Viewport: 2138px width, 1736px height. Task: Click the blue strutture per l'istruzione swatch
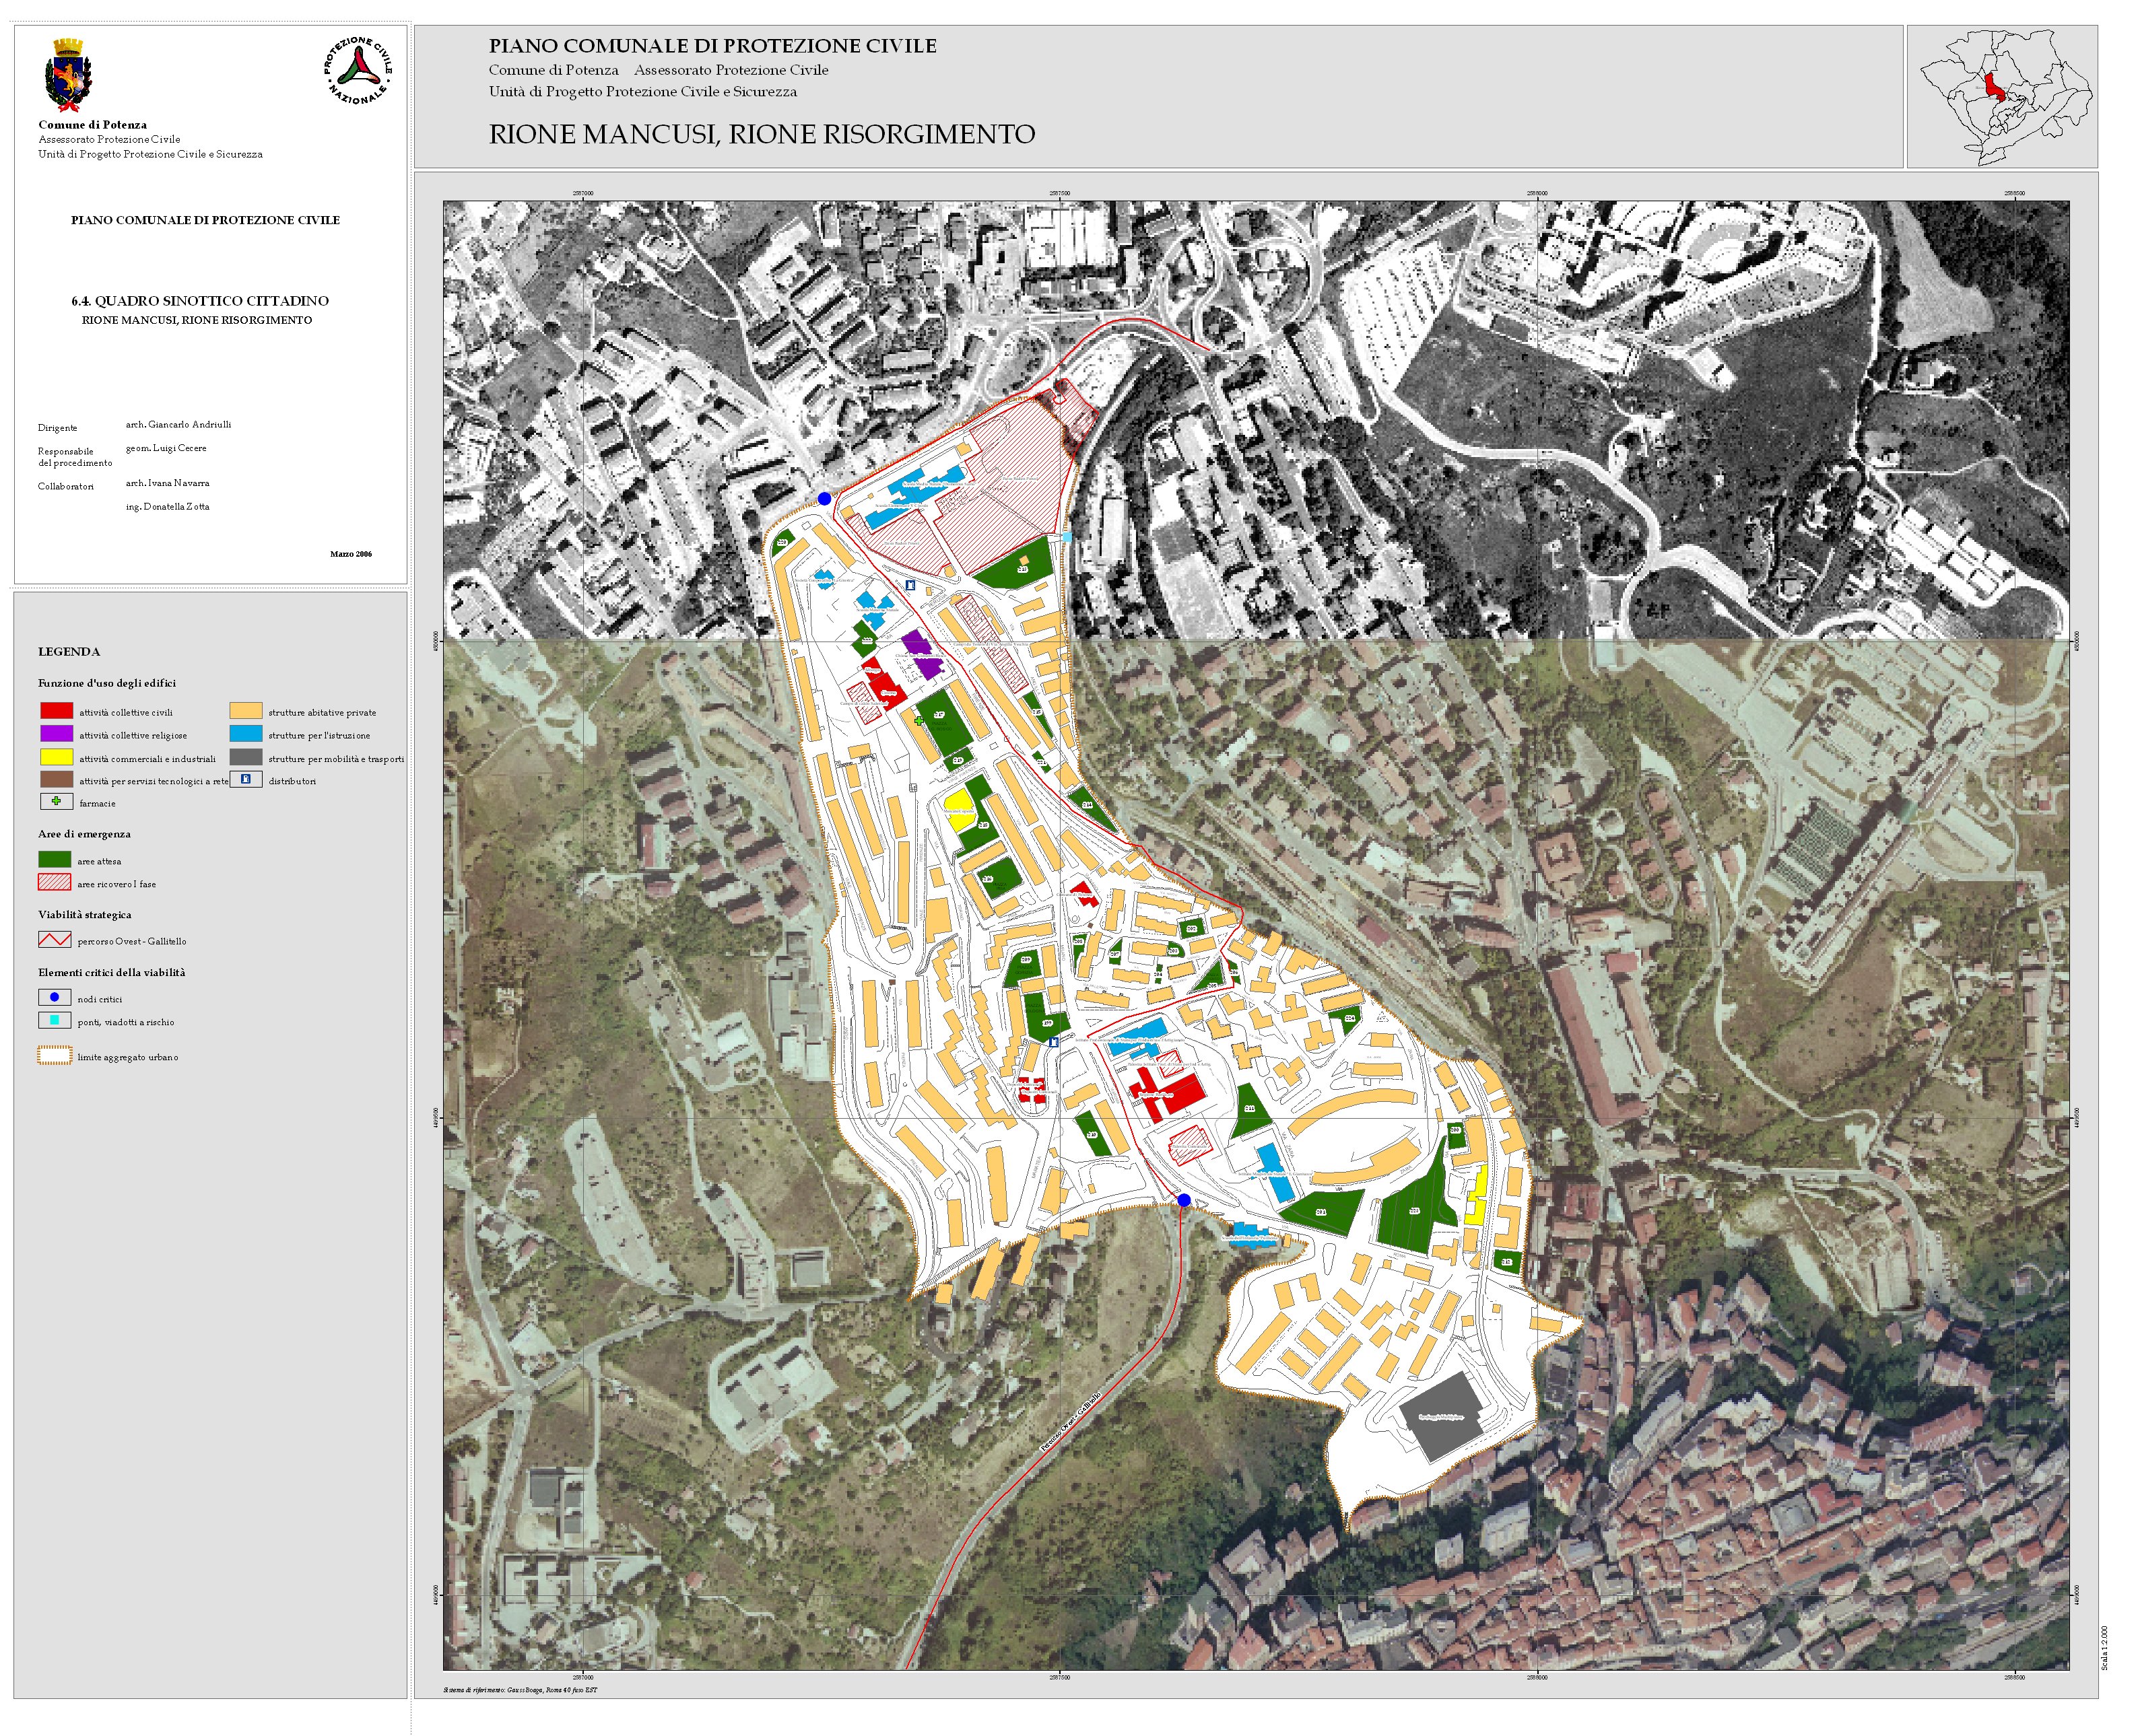pos(246,734)
